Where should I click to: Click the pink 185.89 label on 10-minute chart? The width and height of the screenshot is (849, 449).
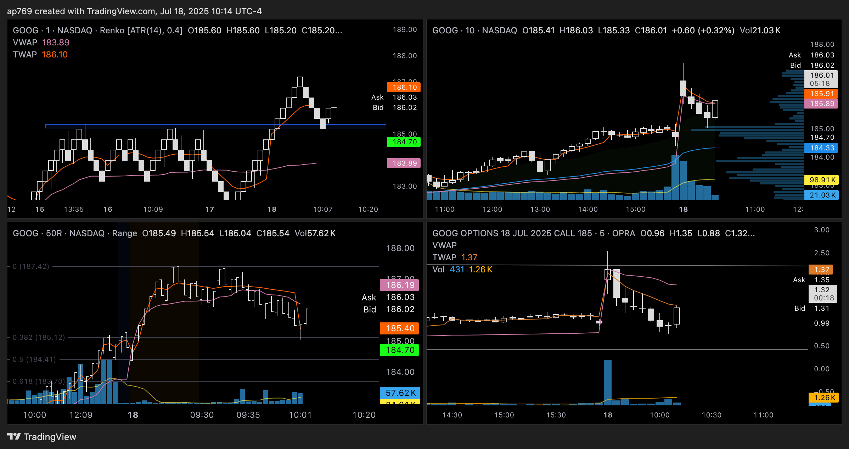point(821,104)
